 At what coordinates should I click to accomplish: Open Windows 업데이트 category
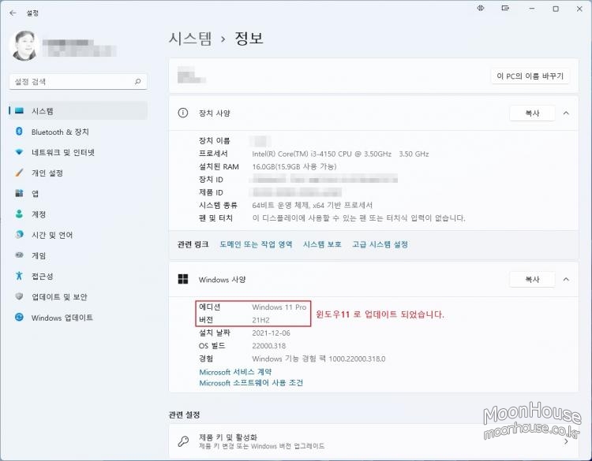pyautogui.click(x=78, y=318)
